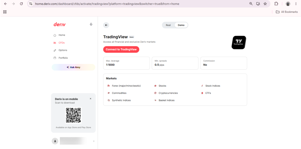Click the QR code image

pos(73,115)
